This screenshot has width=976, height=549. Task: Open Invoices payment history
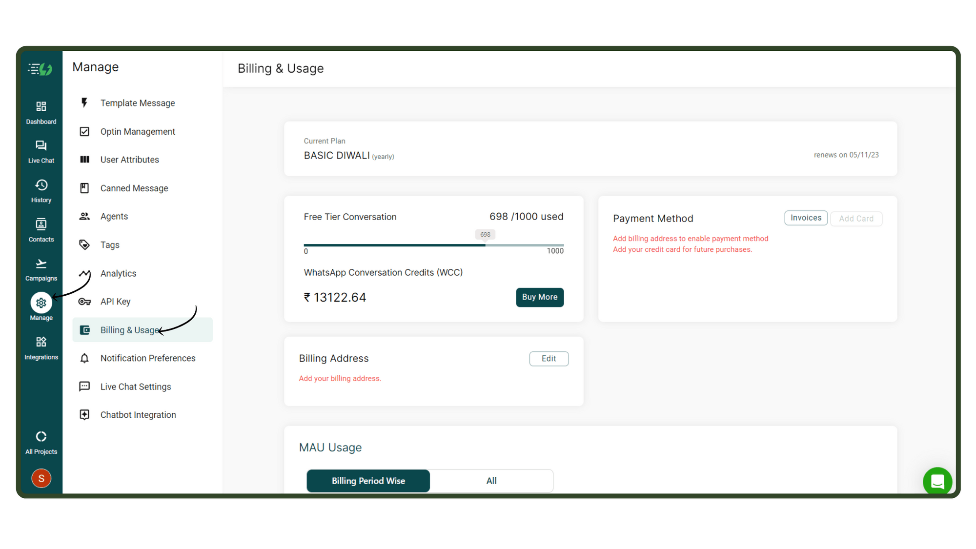pos(805,218)
